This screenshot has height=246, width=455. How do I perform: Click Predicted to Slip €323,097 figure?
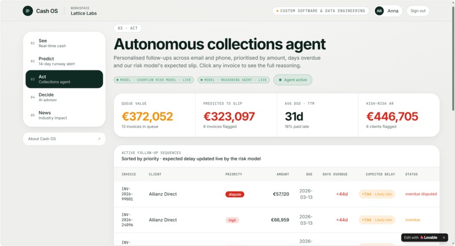click(229, 117)
